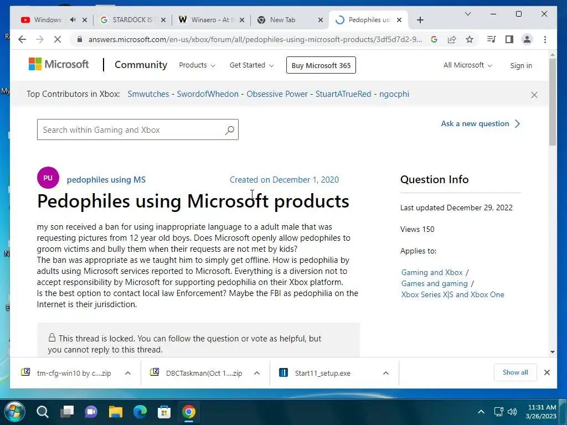Open the taskbar Search icon
Image resolution: width=567 pixels, height=425 pixels.
(42, 412)
